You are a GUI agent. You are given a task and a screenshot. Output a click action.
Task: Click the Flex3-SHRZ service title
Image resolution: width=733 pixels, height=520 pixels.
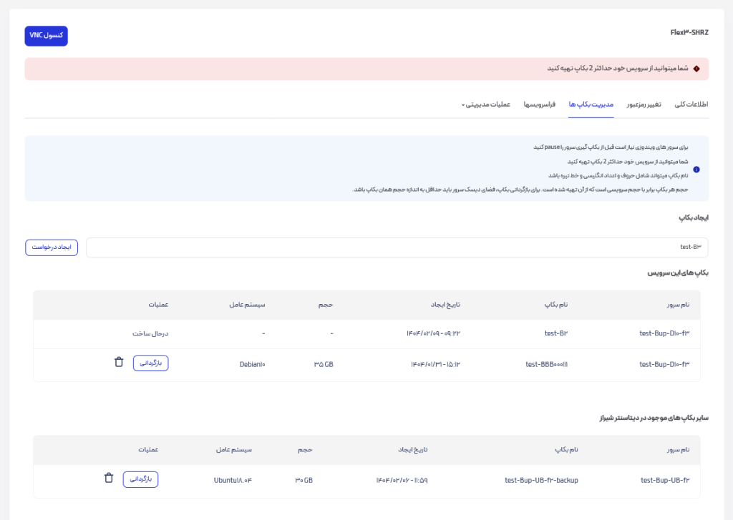point(689,33)
